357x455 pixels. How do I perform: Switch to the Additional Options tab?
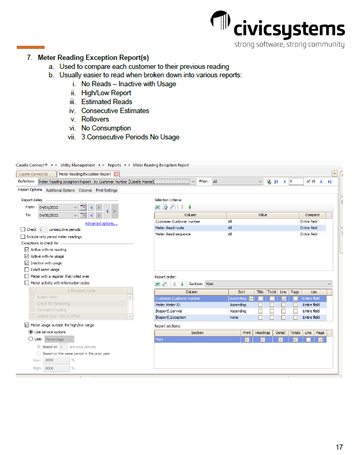tap(60, 190)
